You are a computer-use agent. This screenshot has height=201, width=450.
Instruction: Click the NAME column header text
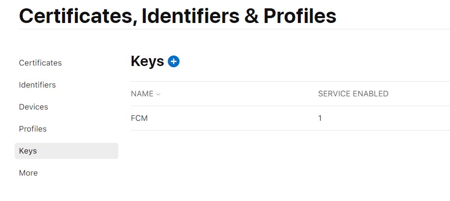pyautogui.click(x=142, y=94)
